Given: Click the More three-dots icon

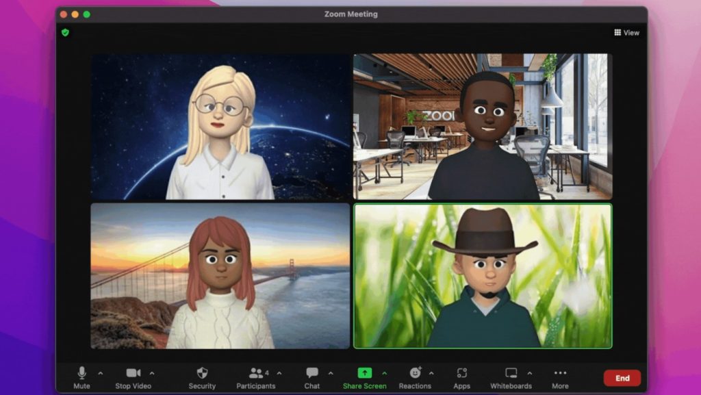Looking at the screenshot, I should pos(560,373).
